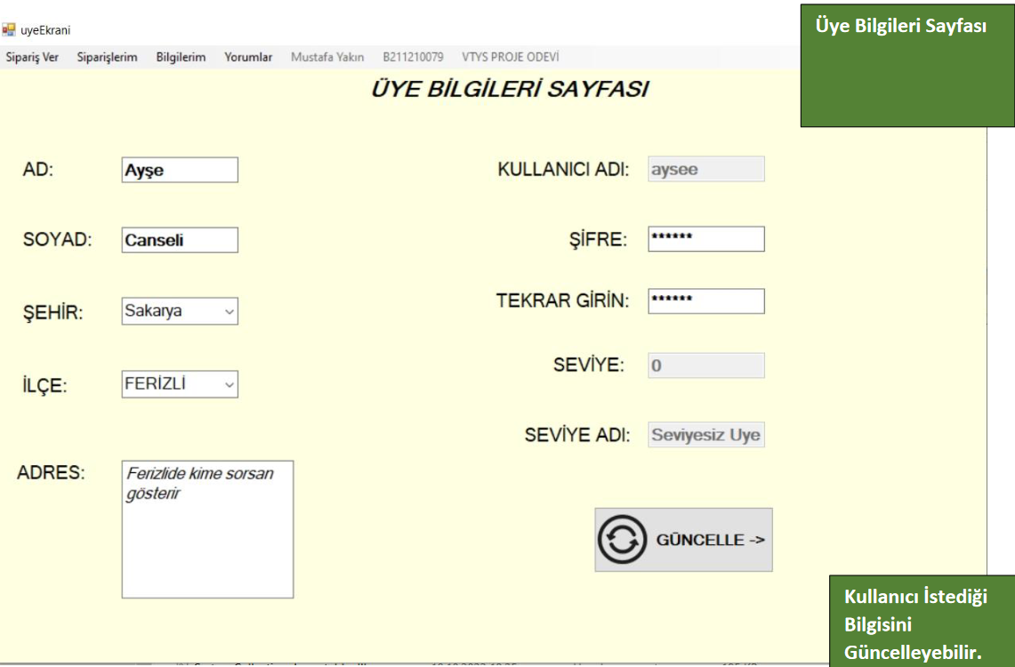Open the Siparişlerim menu
Screen dimensions: 1015x667
pyautogui.click(x=107, y=57)
